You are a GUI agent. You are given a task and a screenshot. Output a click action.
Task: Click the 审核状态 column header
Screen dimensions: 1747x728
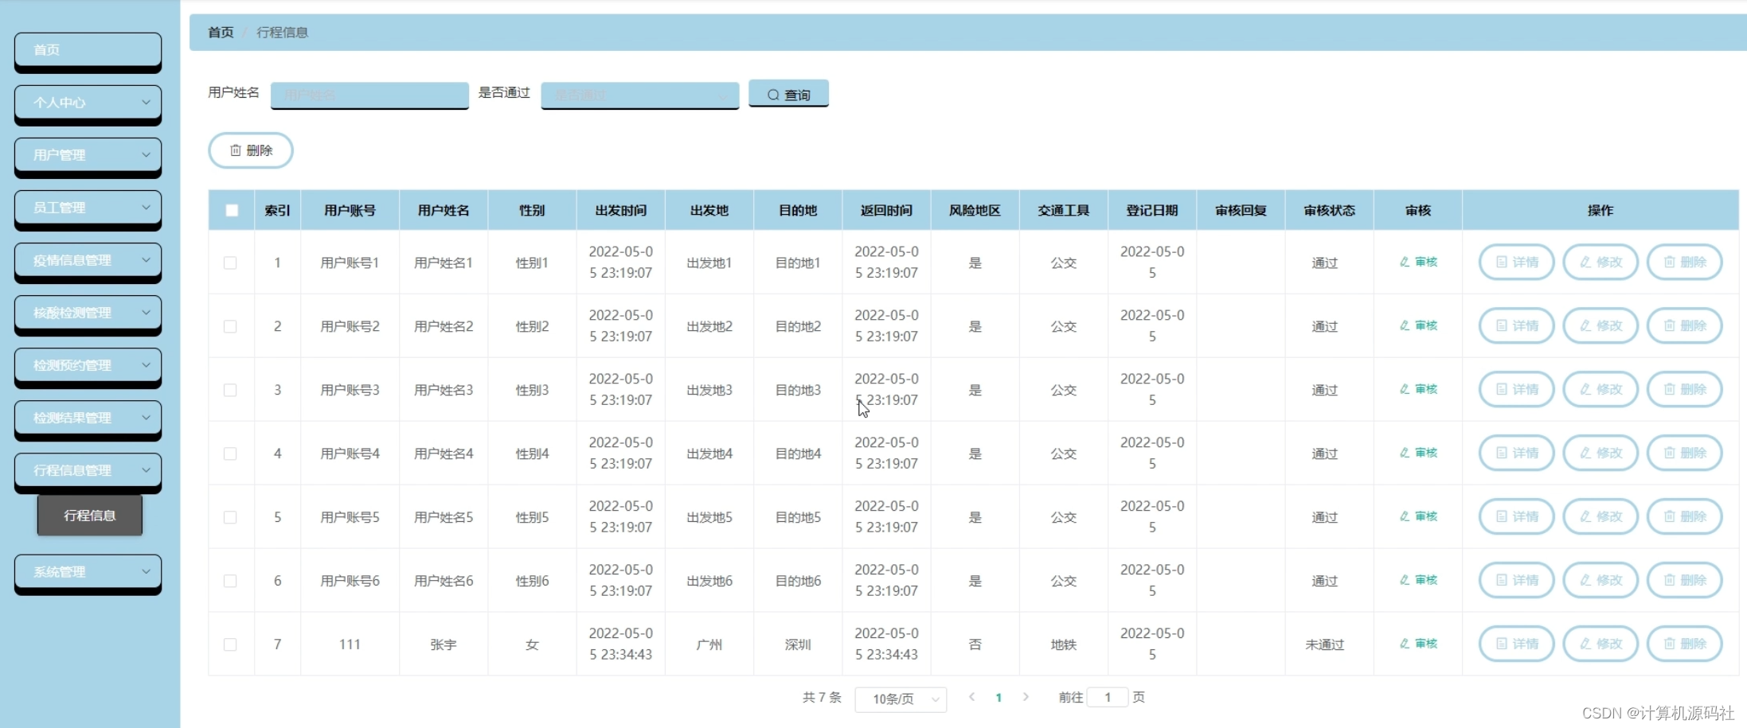click(1330, 211)
